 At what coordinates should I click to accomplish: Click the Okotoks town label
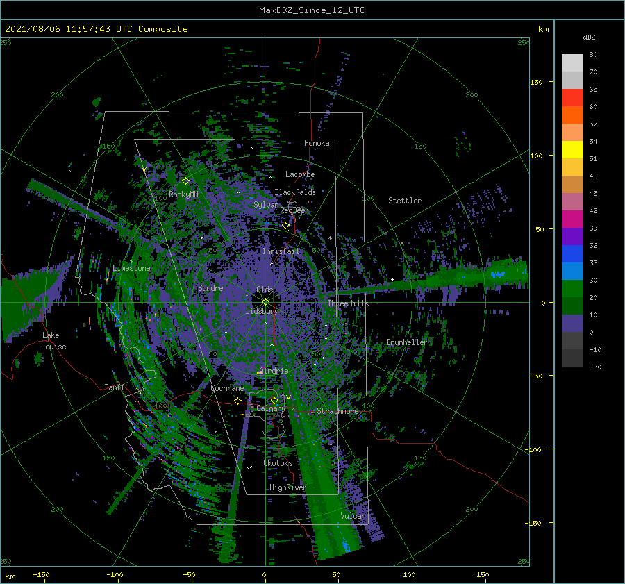[278, 463]
